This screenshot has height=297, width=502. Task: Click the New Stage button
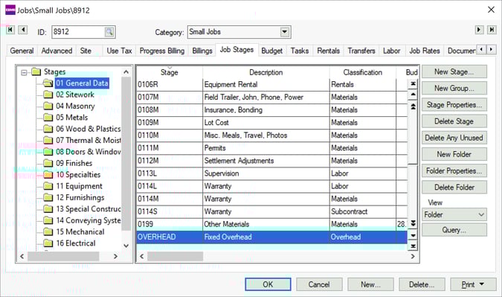(454, 71)
